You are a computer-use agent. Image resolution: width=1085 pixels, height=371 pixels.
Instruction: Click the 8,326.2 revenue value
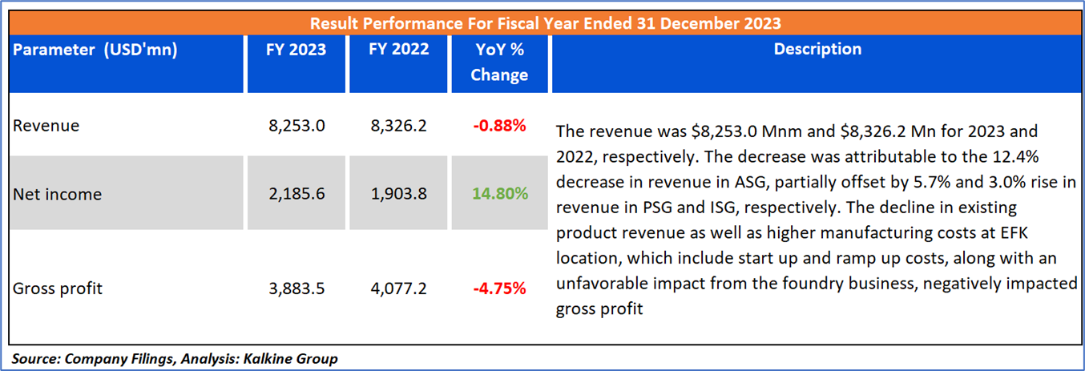[399, 126]
